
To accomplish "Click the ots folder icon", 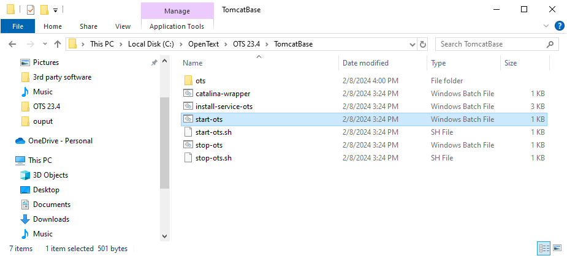I will coord(188,81).
